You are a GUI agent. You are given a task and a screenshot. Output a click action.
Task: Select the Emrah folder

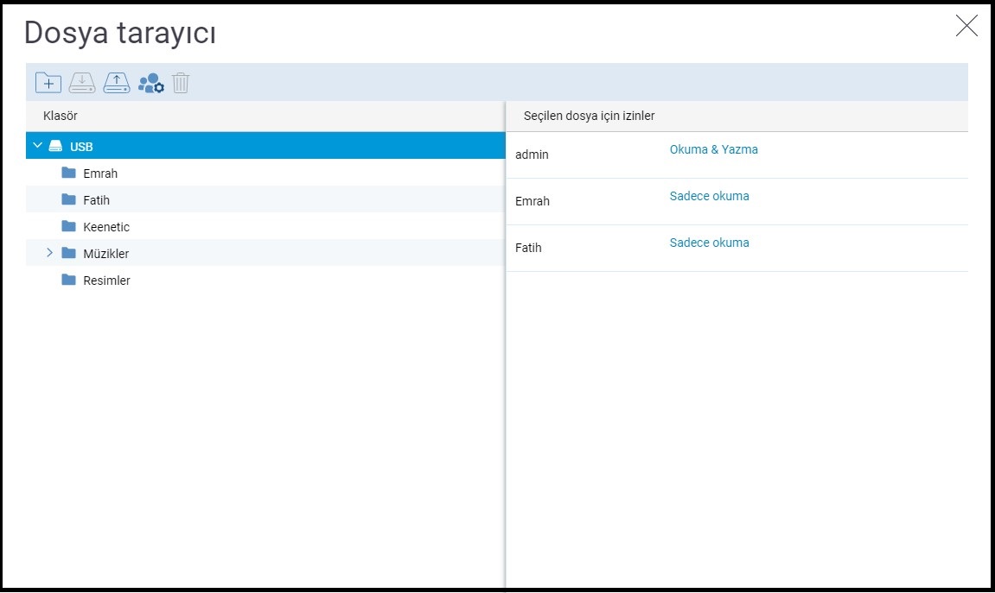pos(100,173)
